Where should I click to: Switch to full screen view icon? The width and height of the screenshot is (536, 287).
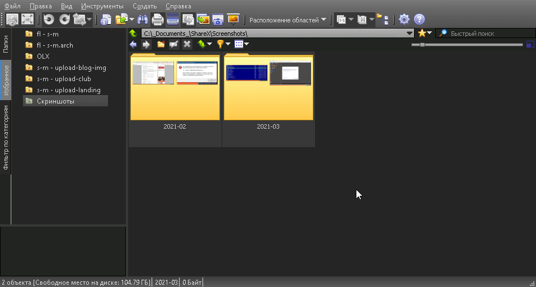(27, 20)
